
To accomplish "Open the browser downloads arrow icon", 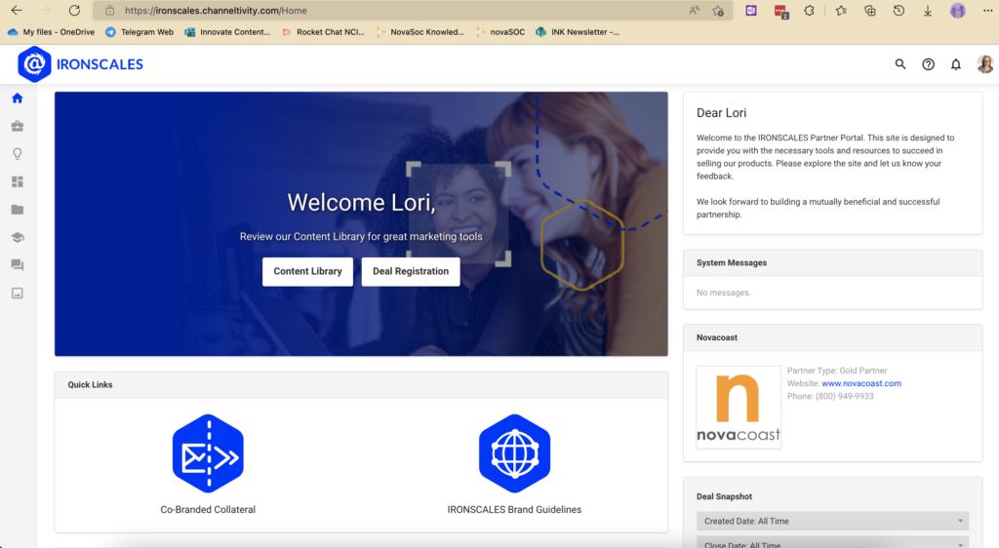I will coord(928,10).
